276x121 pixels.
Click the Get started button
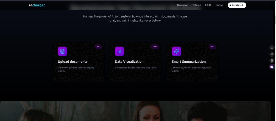pos(237,5)
